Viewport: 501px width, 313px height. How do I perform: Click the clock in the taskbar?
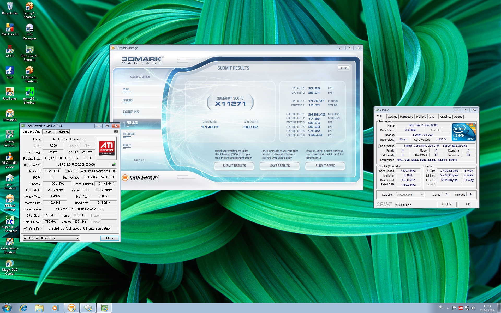[x=487, y=308]
